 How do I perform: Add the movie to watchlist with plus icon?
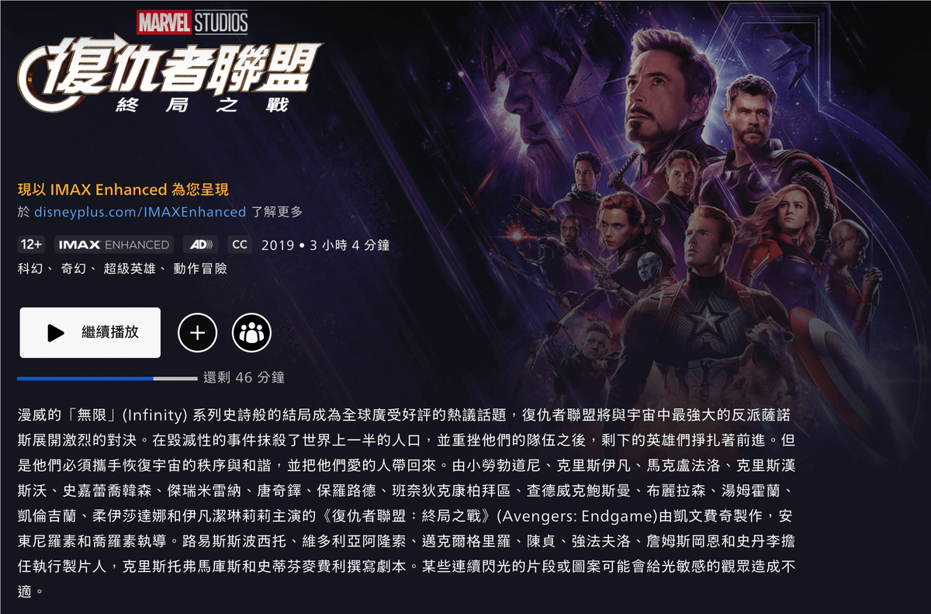(197, 333)
